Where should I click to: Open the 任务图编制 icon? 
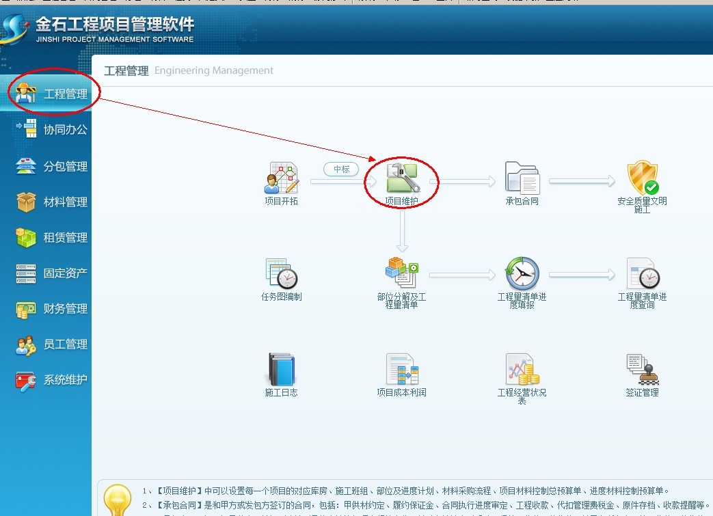pyautogui.click(x=282, y=273)
